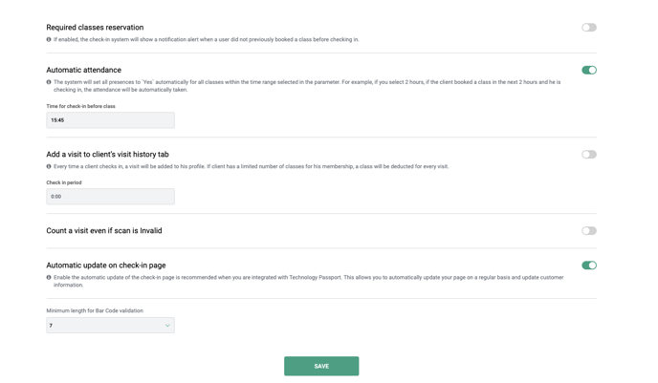Image resolution: width=658 pixels, height=383 pixels.
Task: Click Add a visit to client's visit history heading
Action: pyautogui.click(x=107, y=154)
